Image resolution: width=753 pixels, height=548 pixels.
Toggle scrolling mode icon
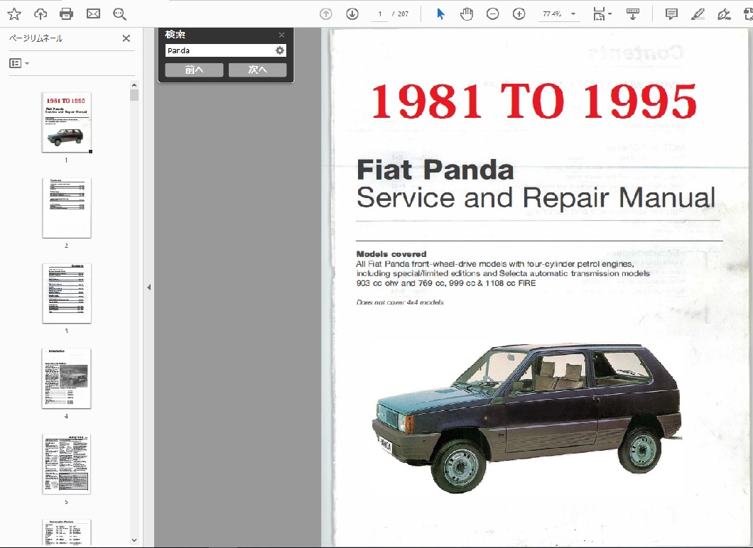point(633,14)
